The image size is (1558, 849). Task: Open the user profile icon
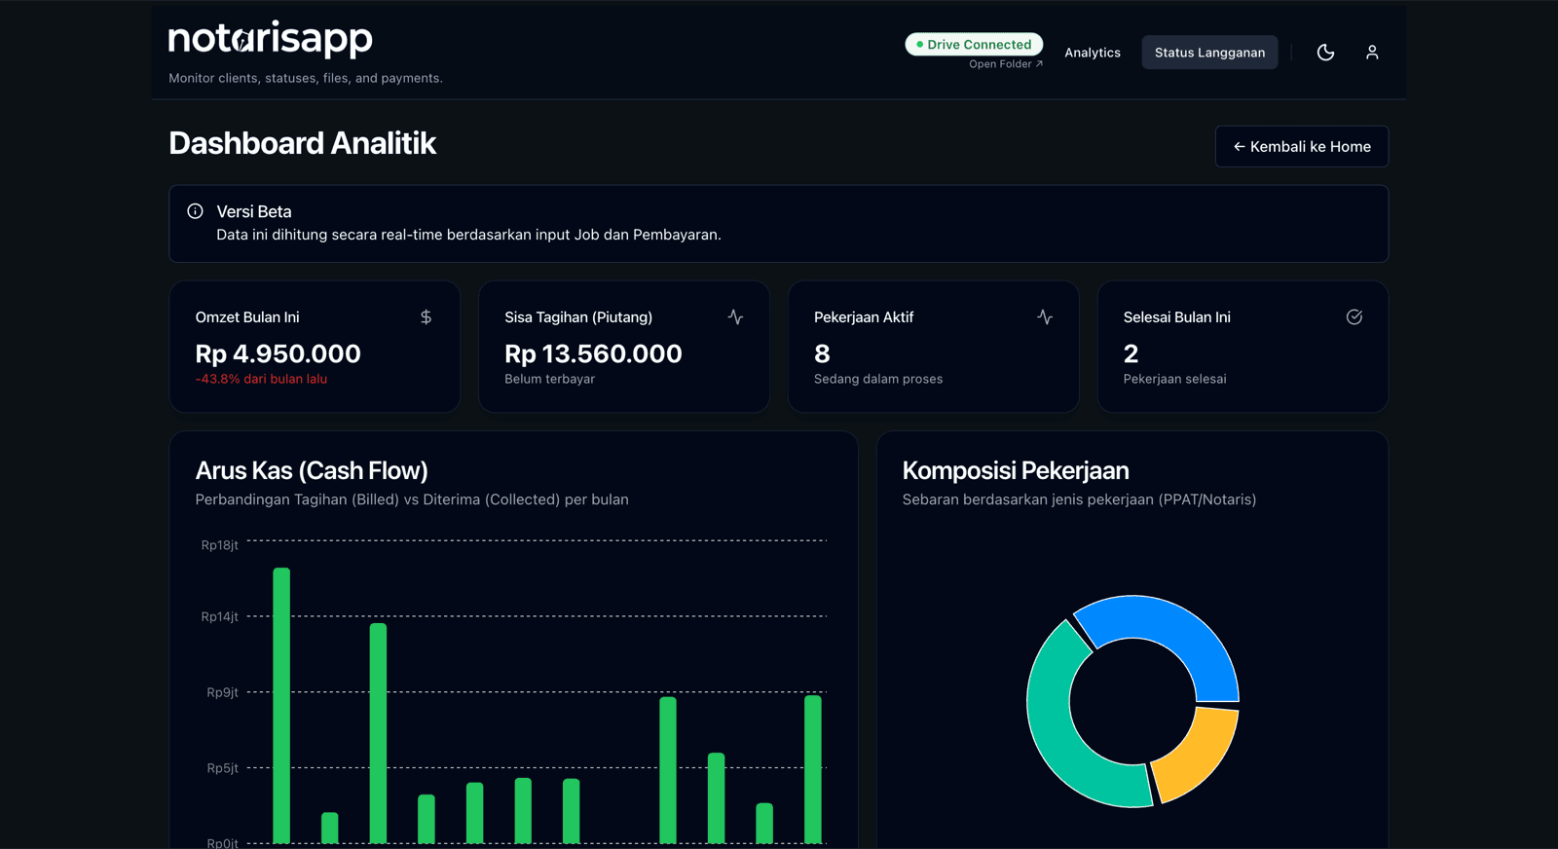pyautogui.click(x=1372, y=53)
